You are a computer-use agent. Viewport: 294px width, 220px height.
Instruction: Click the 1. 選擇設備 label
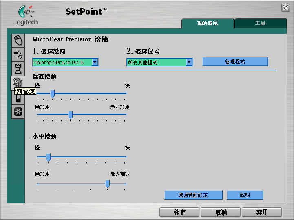pos(49,51)
